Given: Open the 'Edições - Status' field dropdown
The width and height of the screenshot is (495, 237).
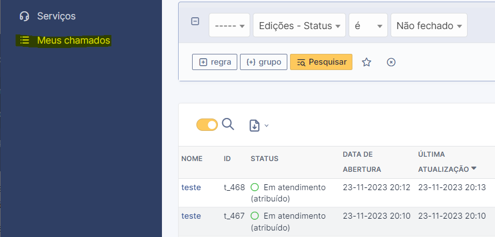Looking at the screenshot, I should pos(299,25).
